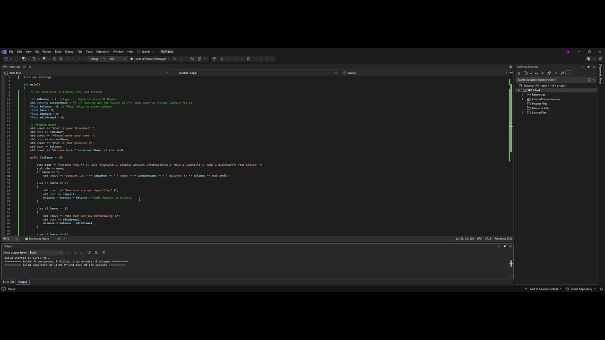Image resolution: width=605 pixels, height=340 pixels.
Task: Click the Pending Changes Filter clock icon
Action: [526, 73]
